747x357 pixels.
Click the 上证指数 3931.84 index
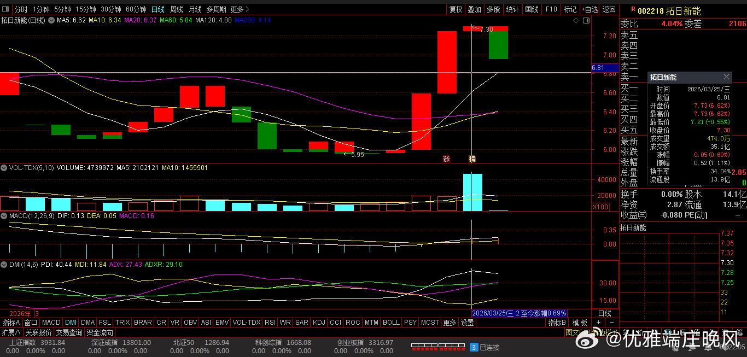(37, 343)
